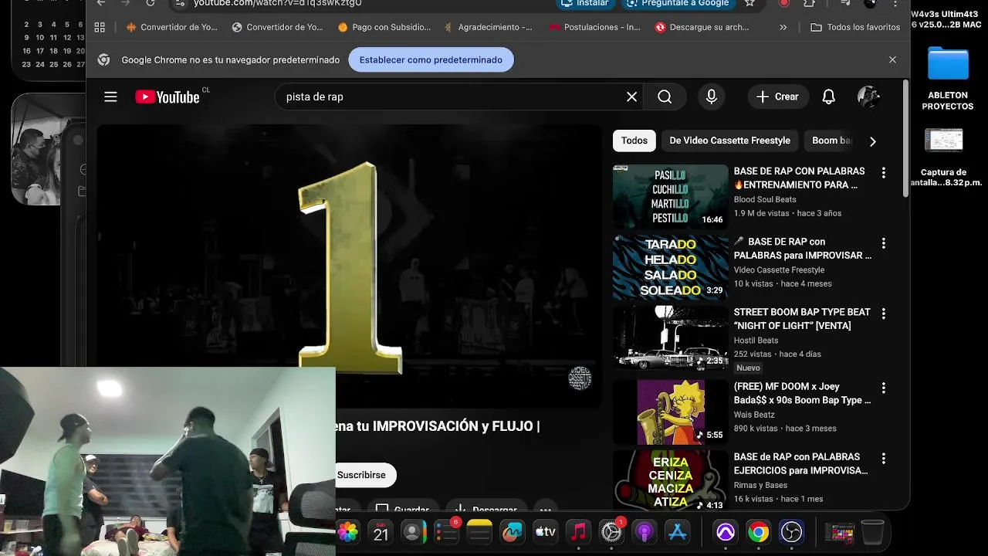Play the Night of Light car thumbnail
The height and width of the screenshot is (556, 988).
click(x=670, y=338)
